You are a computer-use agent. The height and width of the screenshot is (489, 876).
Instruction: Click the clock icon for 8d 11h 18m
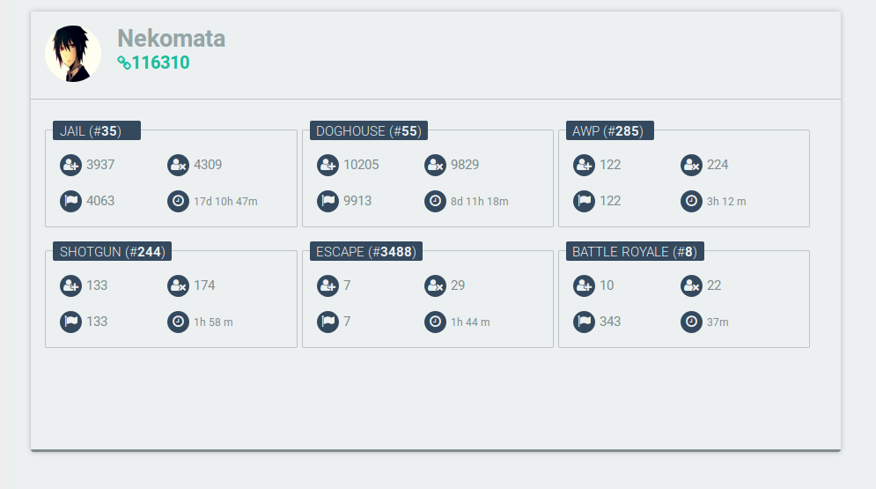[435, 201]
